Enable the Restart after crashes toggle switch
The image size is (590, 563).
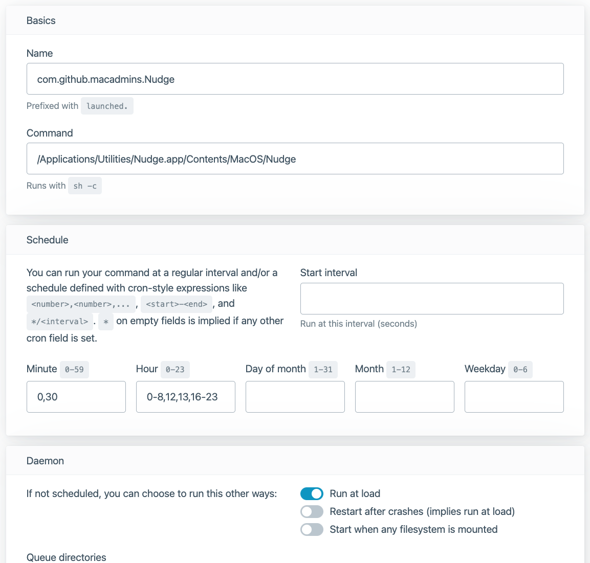[x=312, y=511]
